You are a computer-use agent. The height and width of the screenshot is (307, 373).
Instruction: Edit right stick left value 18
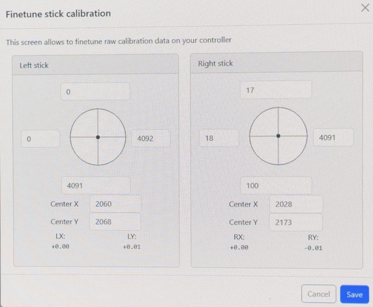(219, 138)
